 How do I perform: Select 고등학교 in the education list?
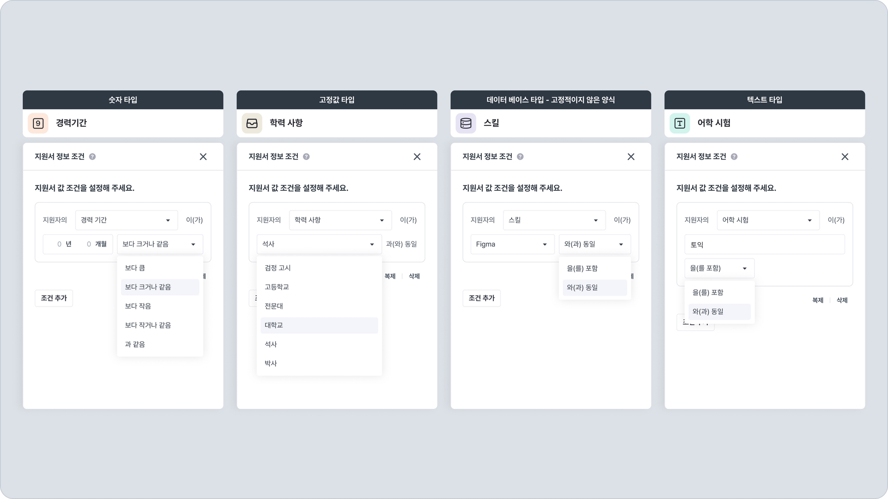[x=277, y=287]
